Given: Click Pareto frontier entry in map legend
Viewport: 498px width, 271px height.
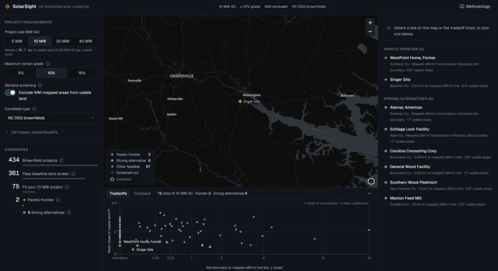Looking at the screenshot, I should [x=130, y=154].
